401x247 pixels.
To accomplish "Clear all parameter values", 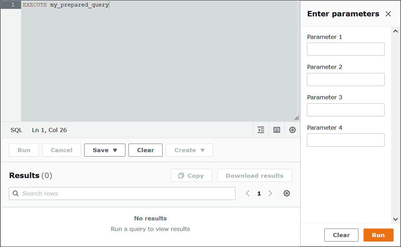I will pos(341,235).
